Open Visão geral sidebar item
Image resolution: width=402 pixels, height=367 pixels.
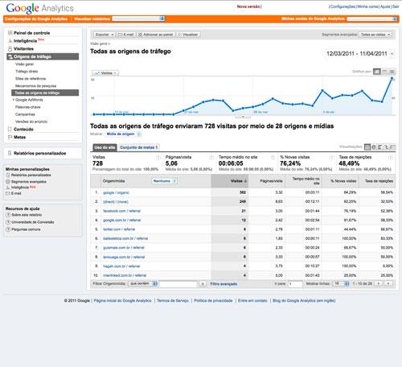pos(24,64)
